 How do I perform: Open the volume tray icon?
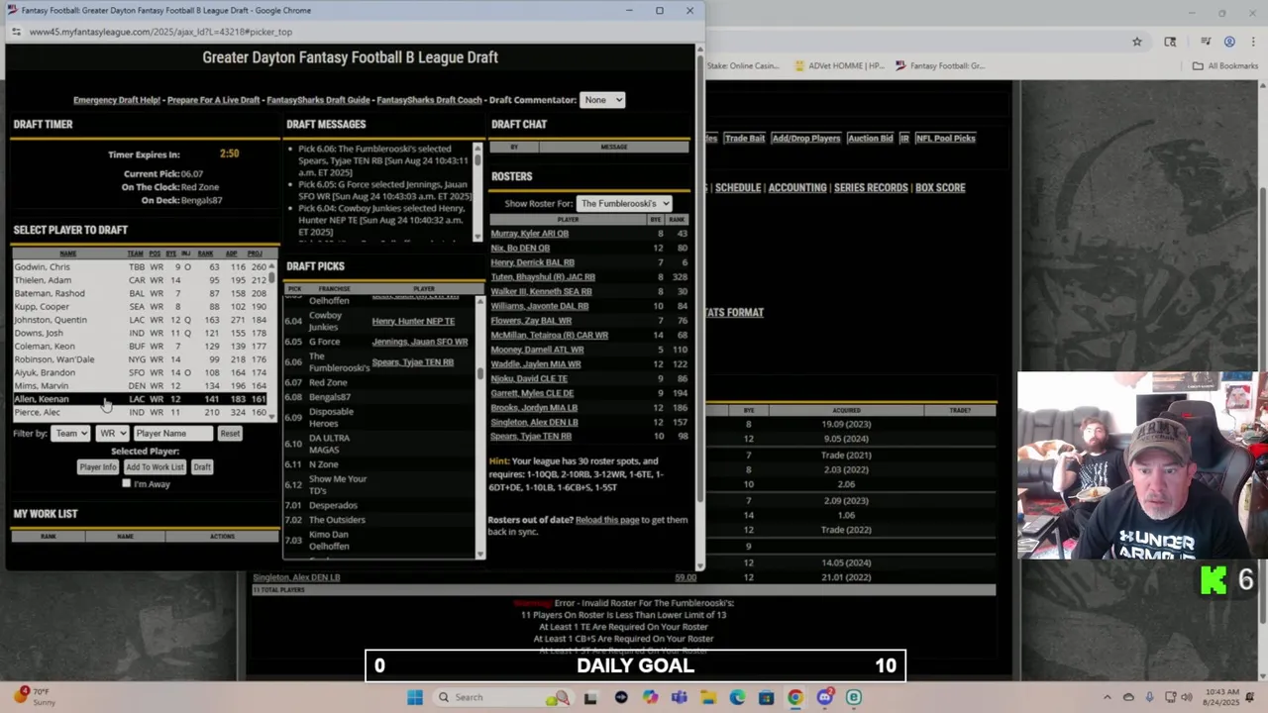point(1188,697)
